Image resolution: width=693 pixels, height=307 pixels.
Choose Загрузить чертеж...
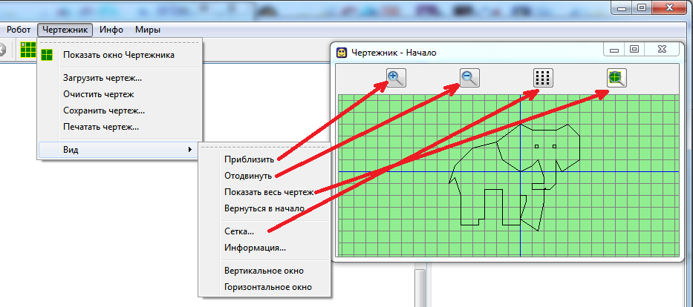[120, 78]
